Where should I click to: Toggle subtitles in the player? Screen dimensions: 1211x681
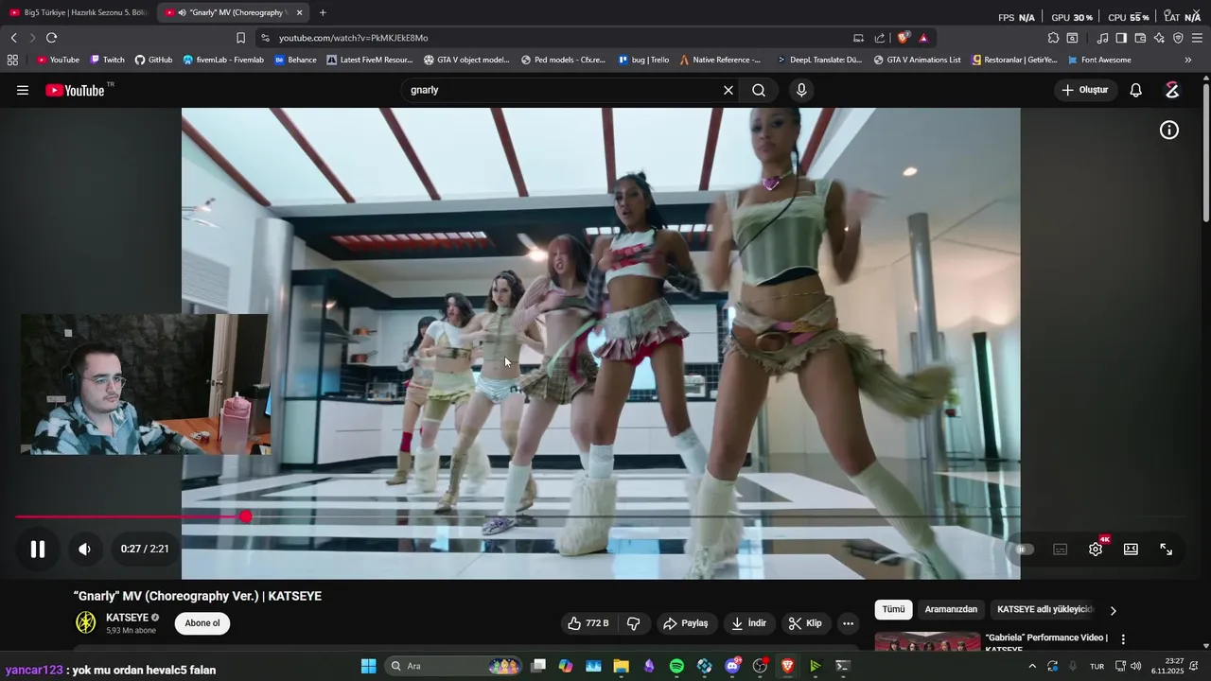1061,549
